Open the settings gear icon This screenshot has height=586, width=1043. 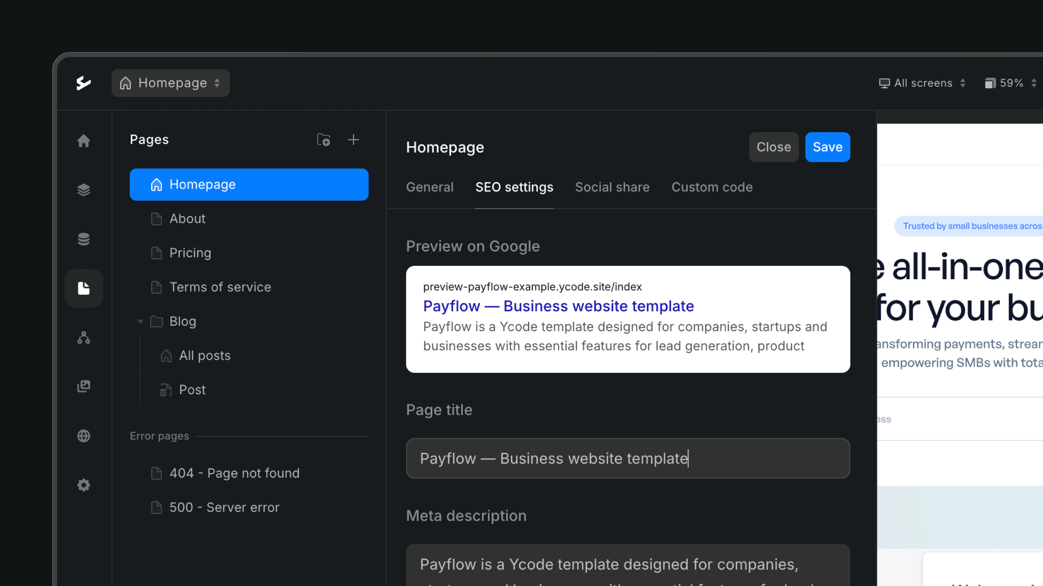pos(84,485)
